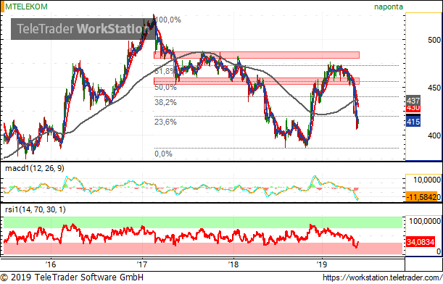Click the orange -11,5842 MACD value tag
The width and height of the screenshot is (443, 284).
click(423, 197)
